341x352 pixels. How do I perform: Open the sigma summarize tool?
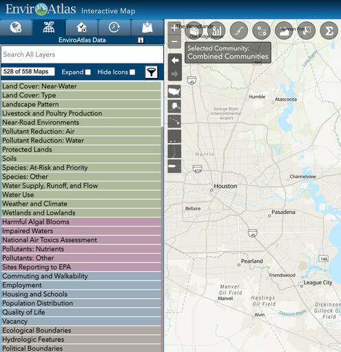[x=329, y=30]
